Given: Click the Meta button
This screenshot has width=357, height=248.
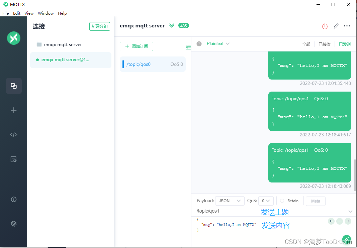Looking at the screenshot, I should 316,201.
